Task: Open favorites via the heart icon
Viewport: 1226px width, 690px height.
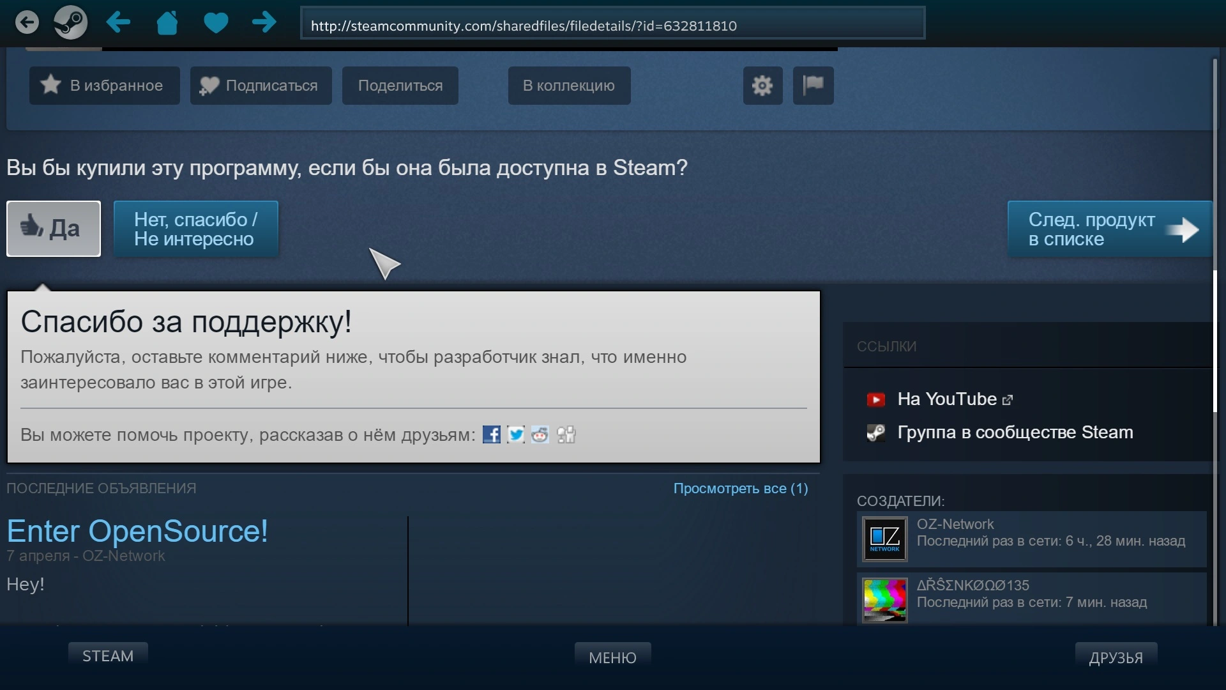Action: click(x=216, y=23)
